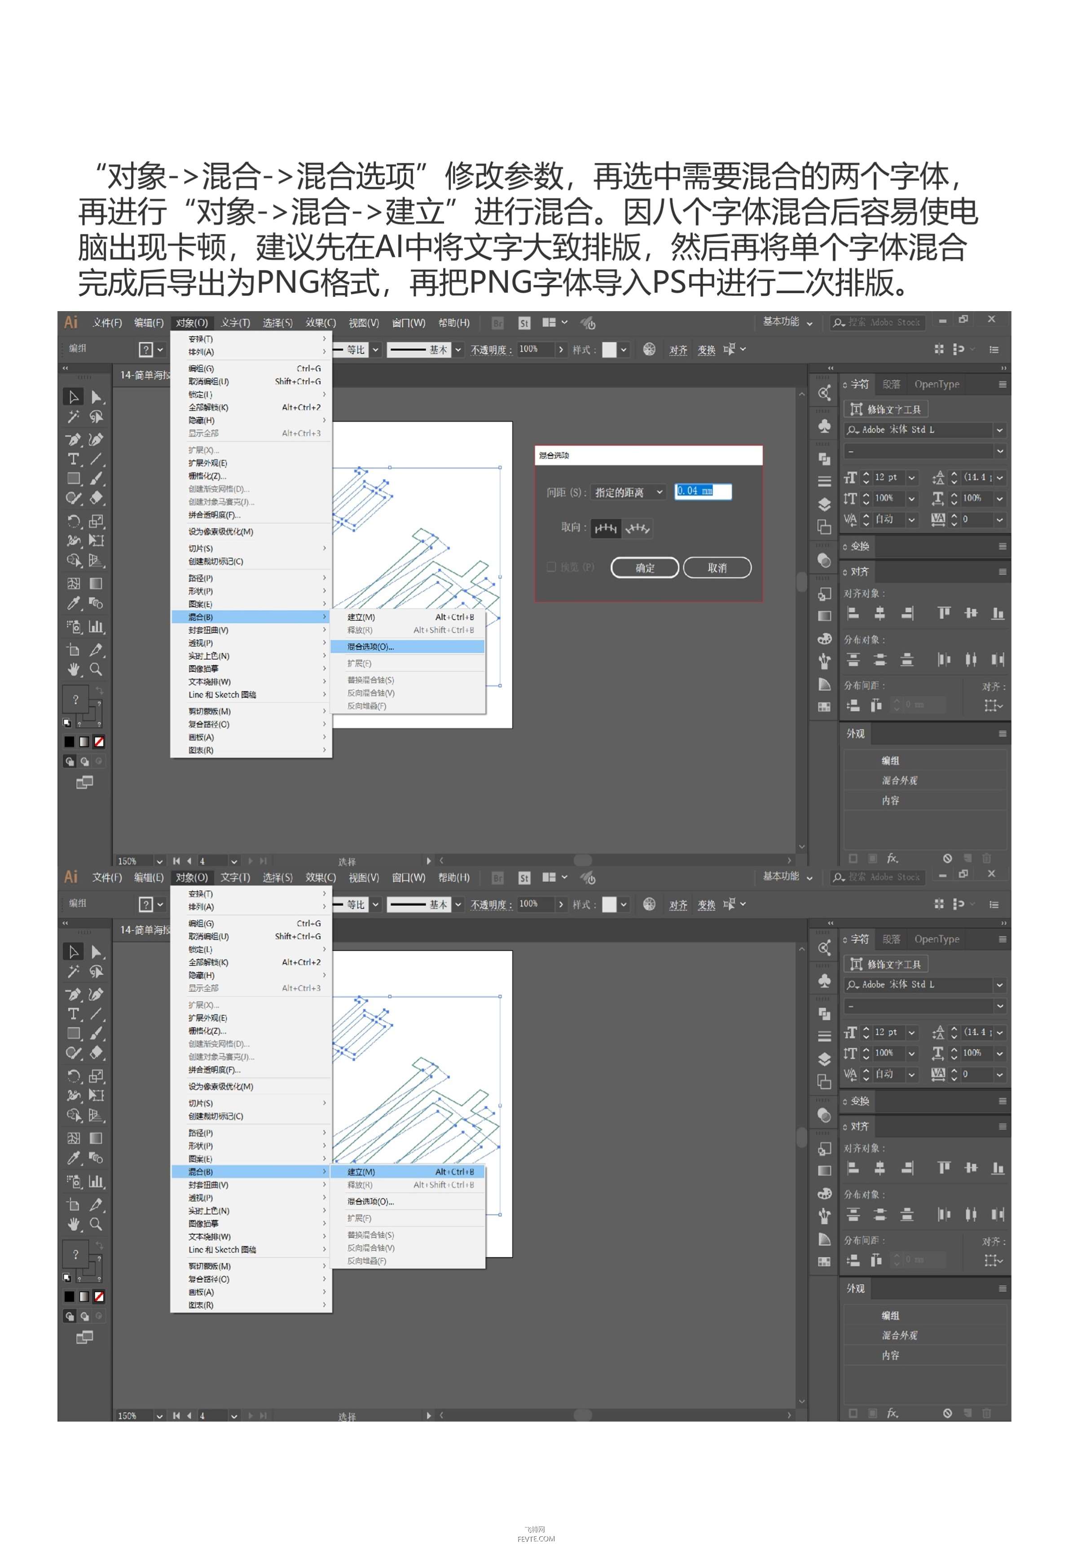1069x1544 pixels.
Task: Expand the 基本功能 workspace switcher in upper screenshot
Action: 787,321
